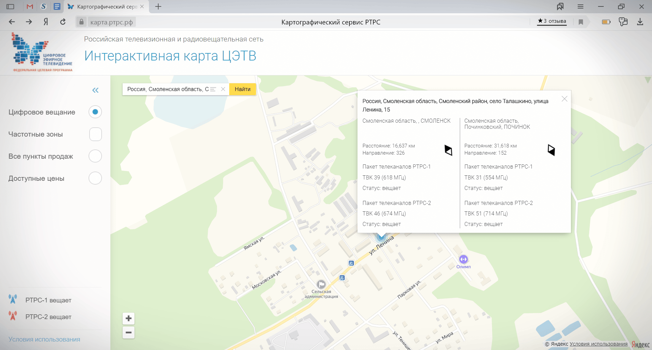Open the Gmail pinned tab
The width and height of the screenshot is (652, 350).
click(30, 6)
